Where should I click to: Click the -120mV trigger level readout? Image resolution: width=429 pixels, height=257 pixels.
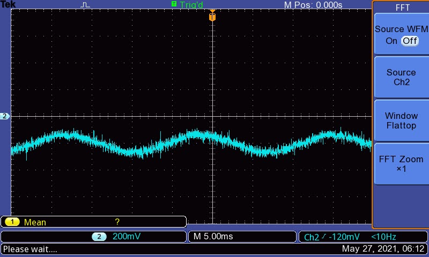pyautogui.click(x=345, y=237)
